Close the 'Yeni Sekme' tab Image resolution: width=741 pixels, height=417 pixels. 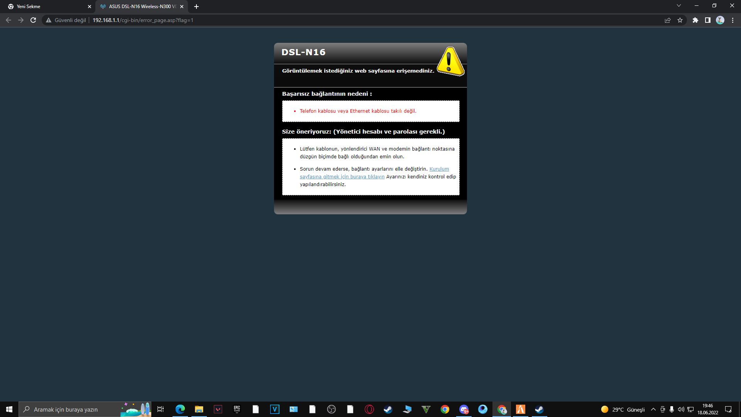tap(90, 7)
